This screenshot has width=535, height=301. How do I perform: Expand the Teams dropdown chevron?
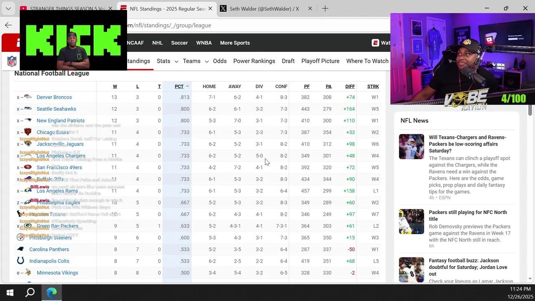pos(206,61)
